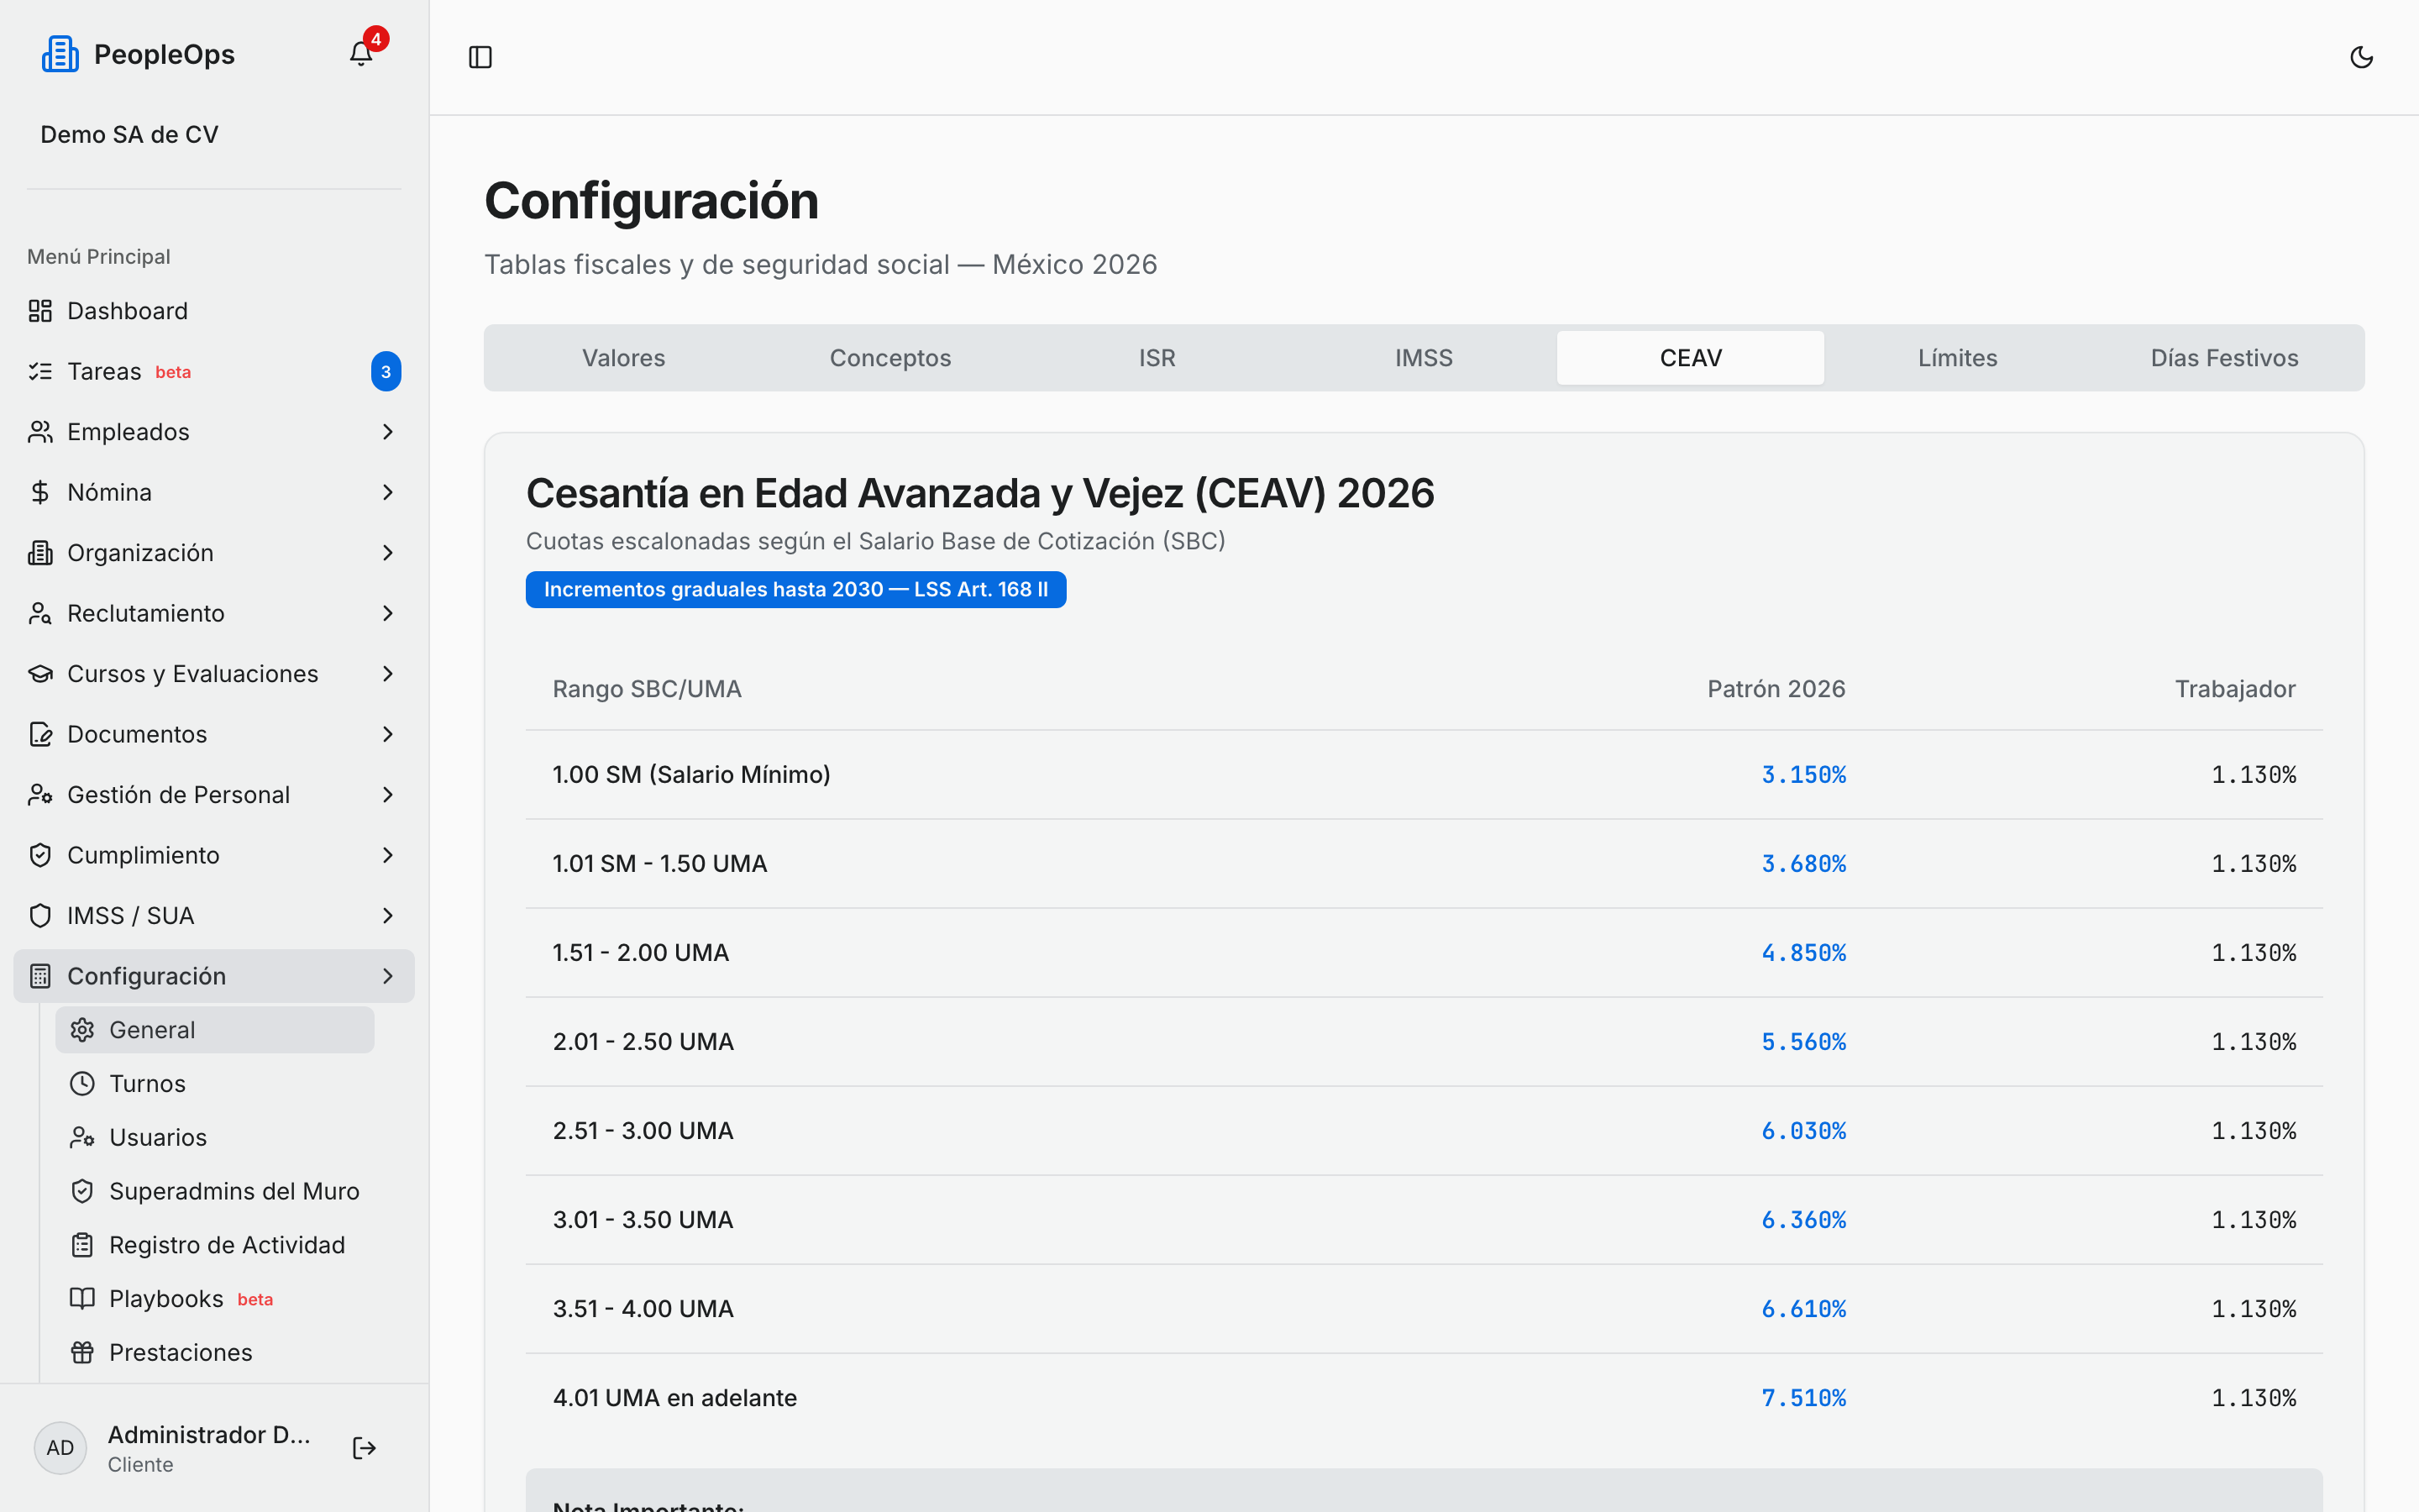Expand the Reclutamiento submenu chevron
2419x1512 pixels.
tap(388, 613)
